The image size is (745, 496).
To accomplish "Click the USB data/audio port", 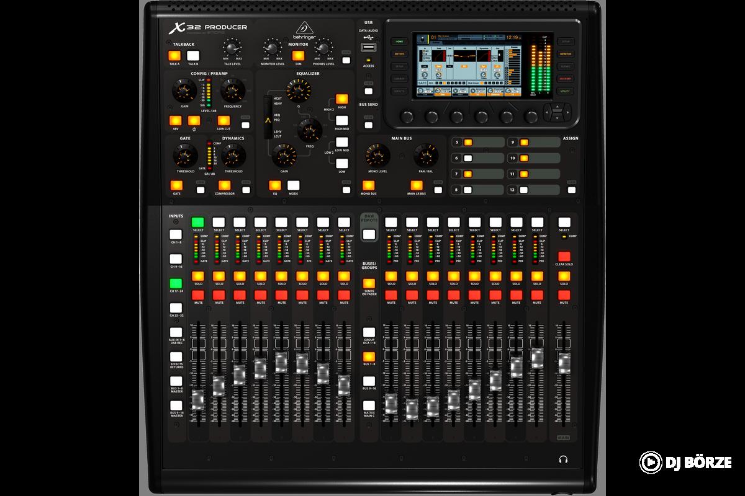I will 369,48.
